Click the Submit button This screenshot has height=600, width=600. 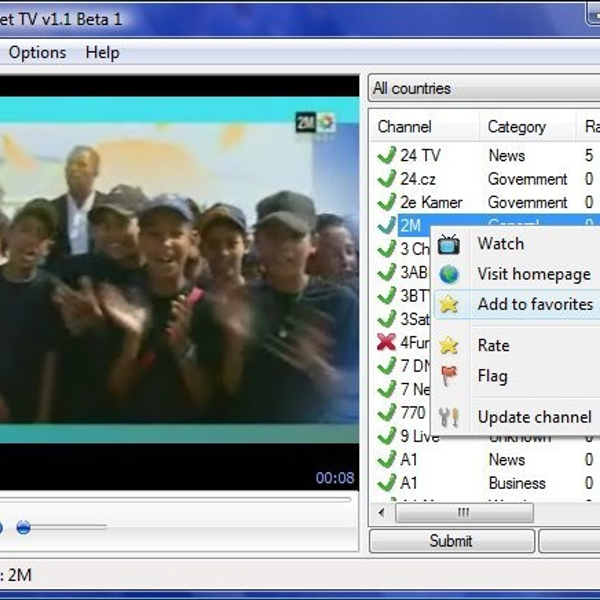point(451,541)
